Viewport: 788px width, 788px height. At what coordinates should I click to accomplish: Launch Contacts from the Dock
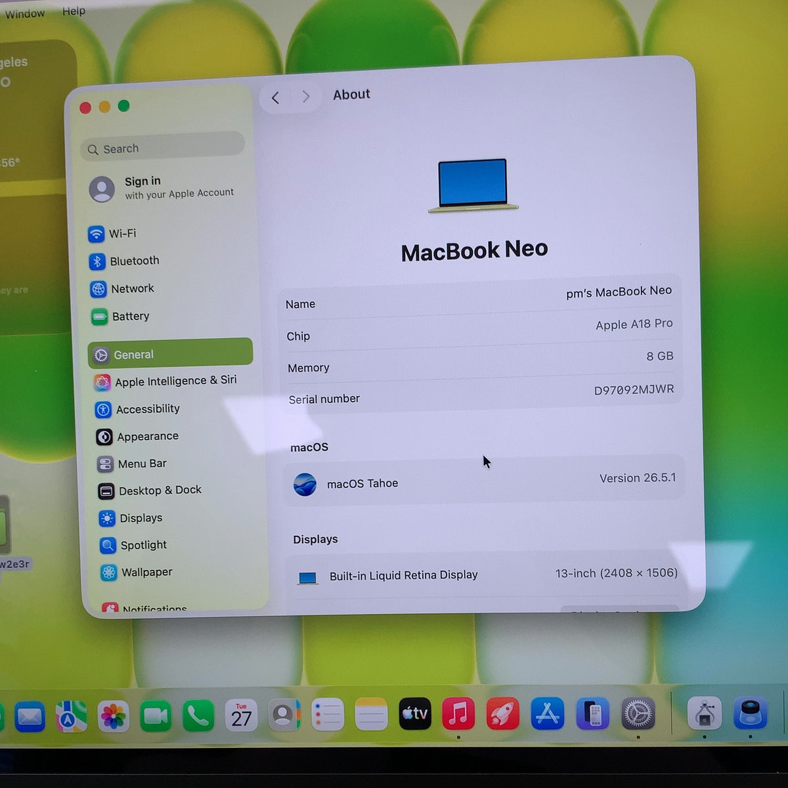[284, 715]
